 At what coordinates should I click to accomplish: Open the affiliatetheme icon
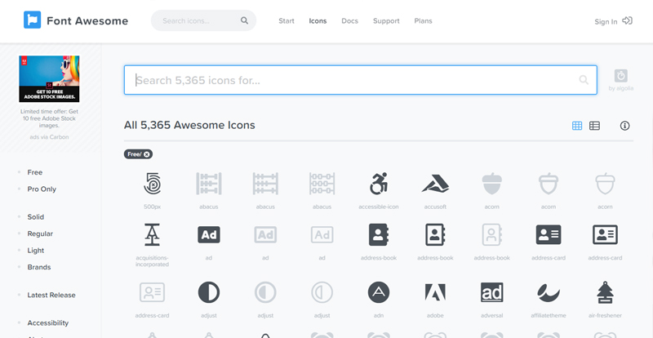[548, 292]
